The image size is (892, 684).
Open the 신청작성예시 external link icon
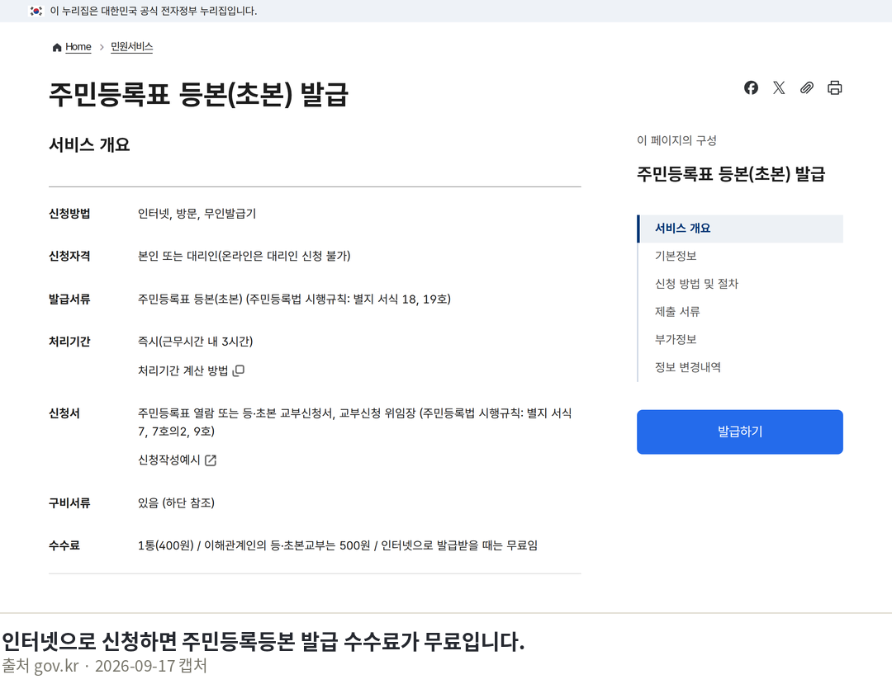[211, 460]
